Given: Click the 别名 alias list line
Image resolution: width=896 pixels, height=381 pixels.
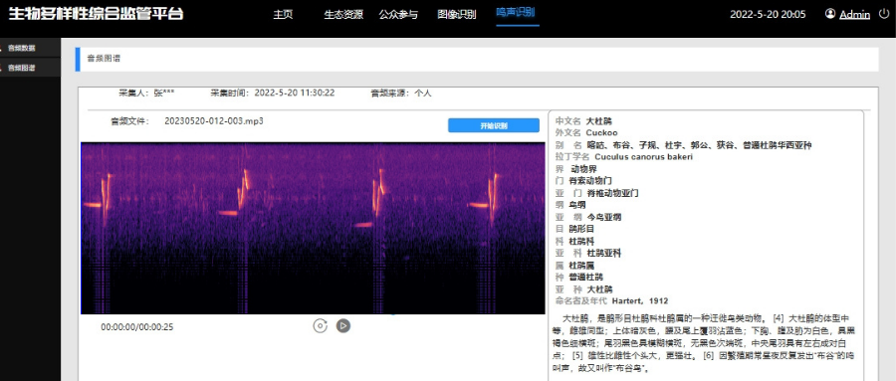Looking at the screenshot, I should 683,145.
